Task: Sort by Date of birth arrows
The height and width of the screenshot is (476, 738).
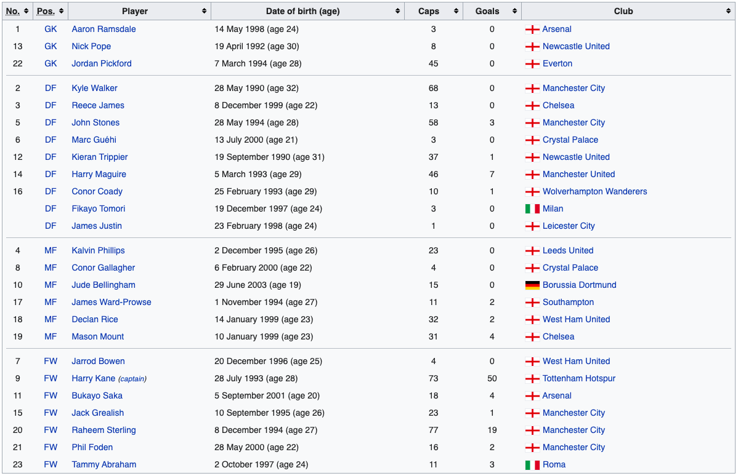Action: (397, 11)
